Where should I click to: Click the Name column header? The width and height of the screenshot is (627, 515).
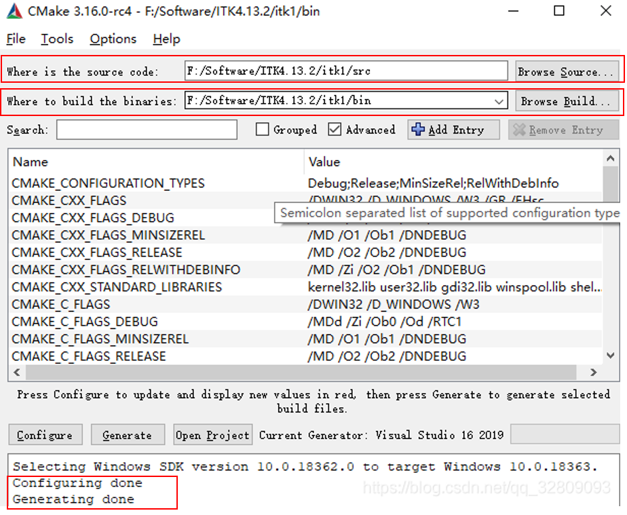(x=156, y=161)
